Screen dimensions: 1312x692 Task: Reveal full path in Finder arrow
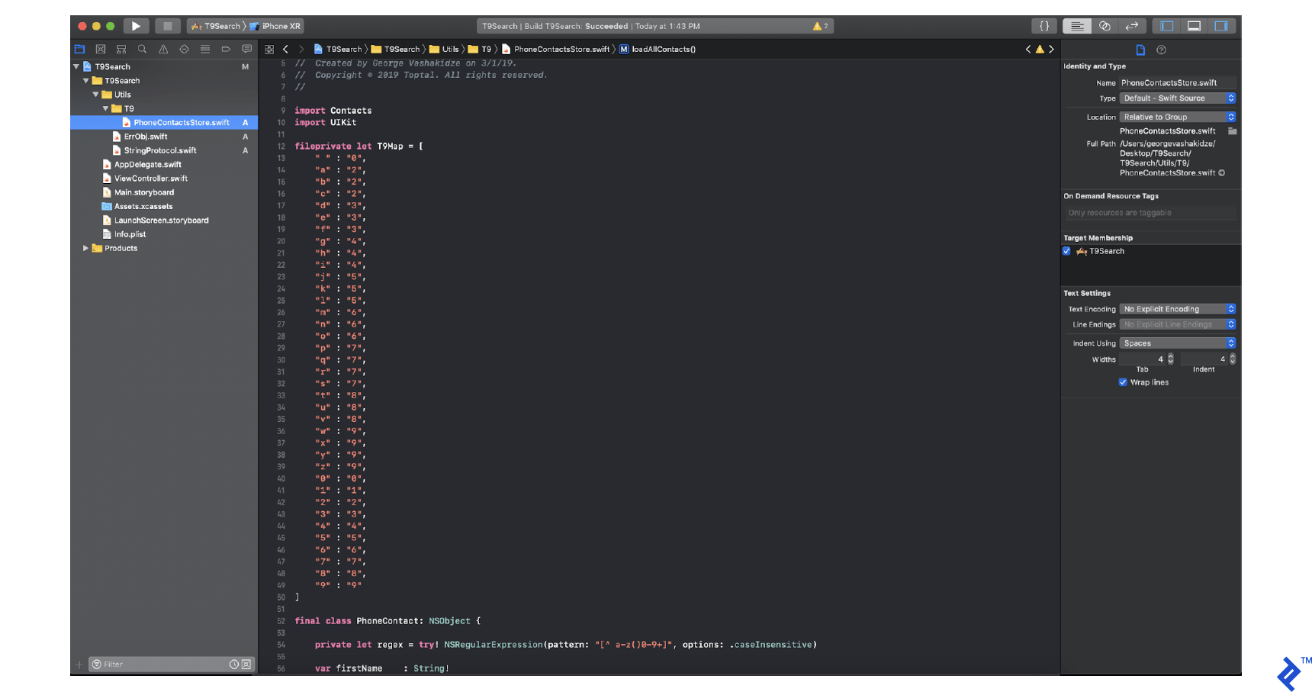click(1222, 173)
